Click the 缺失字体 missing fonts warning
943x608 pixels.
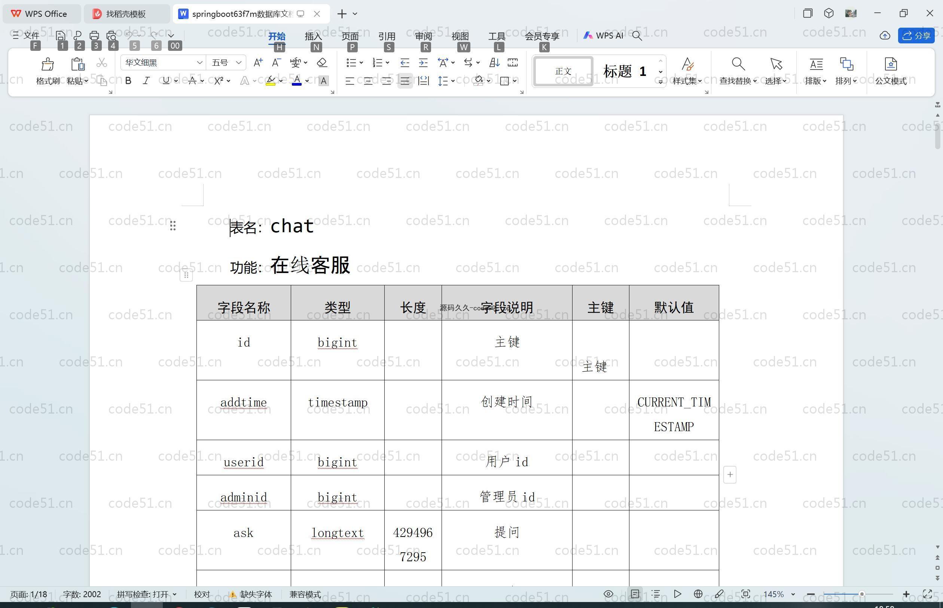[251, 594]
